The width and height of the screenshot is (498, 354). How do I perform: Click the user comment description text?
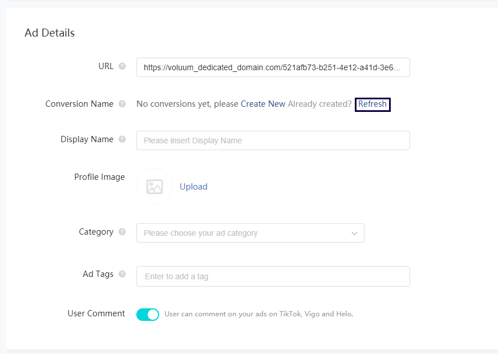(x=258, y=314)
